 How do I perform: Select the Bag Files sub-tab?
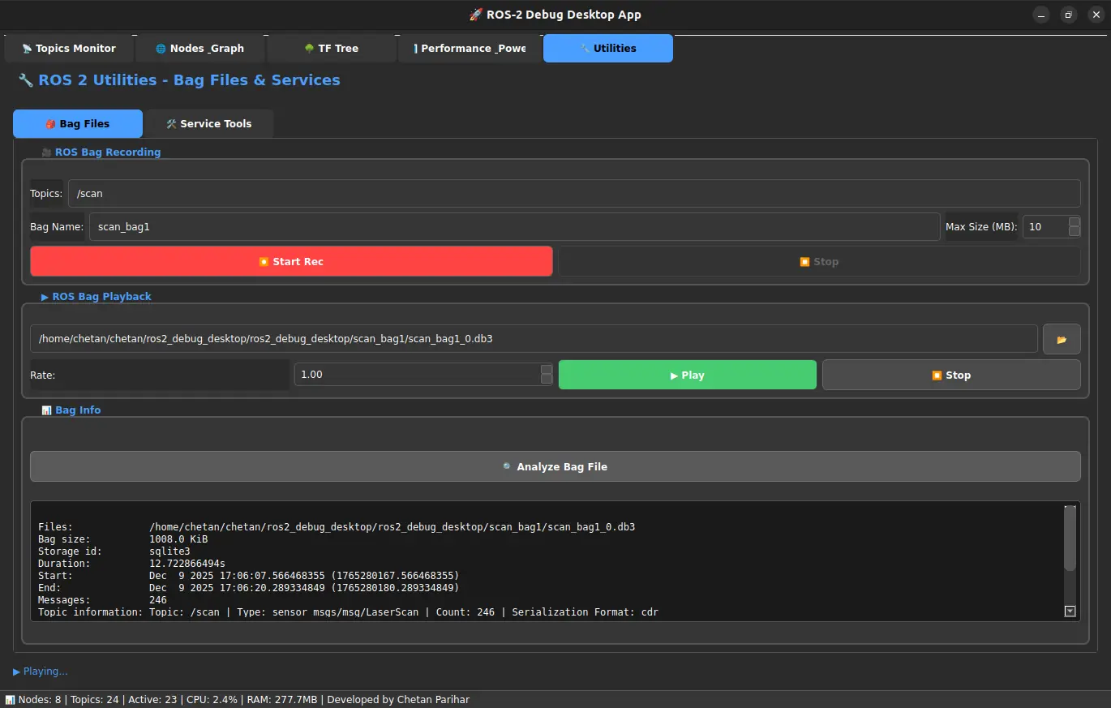click(x=78, y=123)
